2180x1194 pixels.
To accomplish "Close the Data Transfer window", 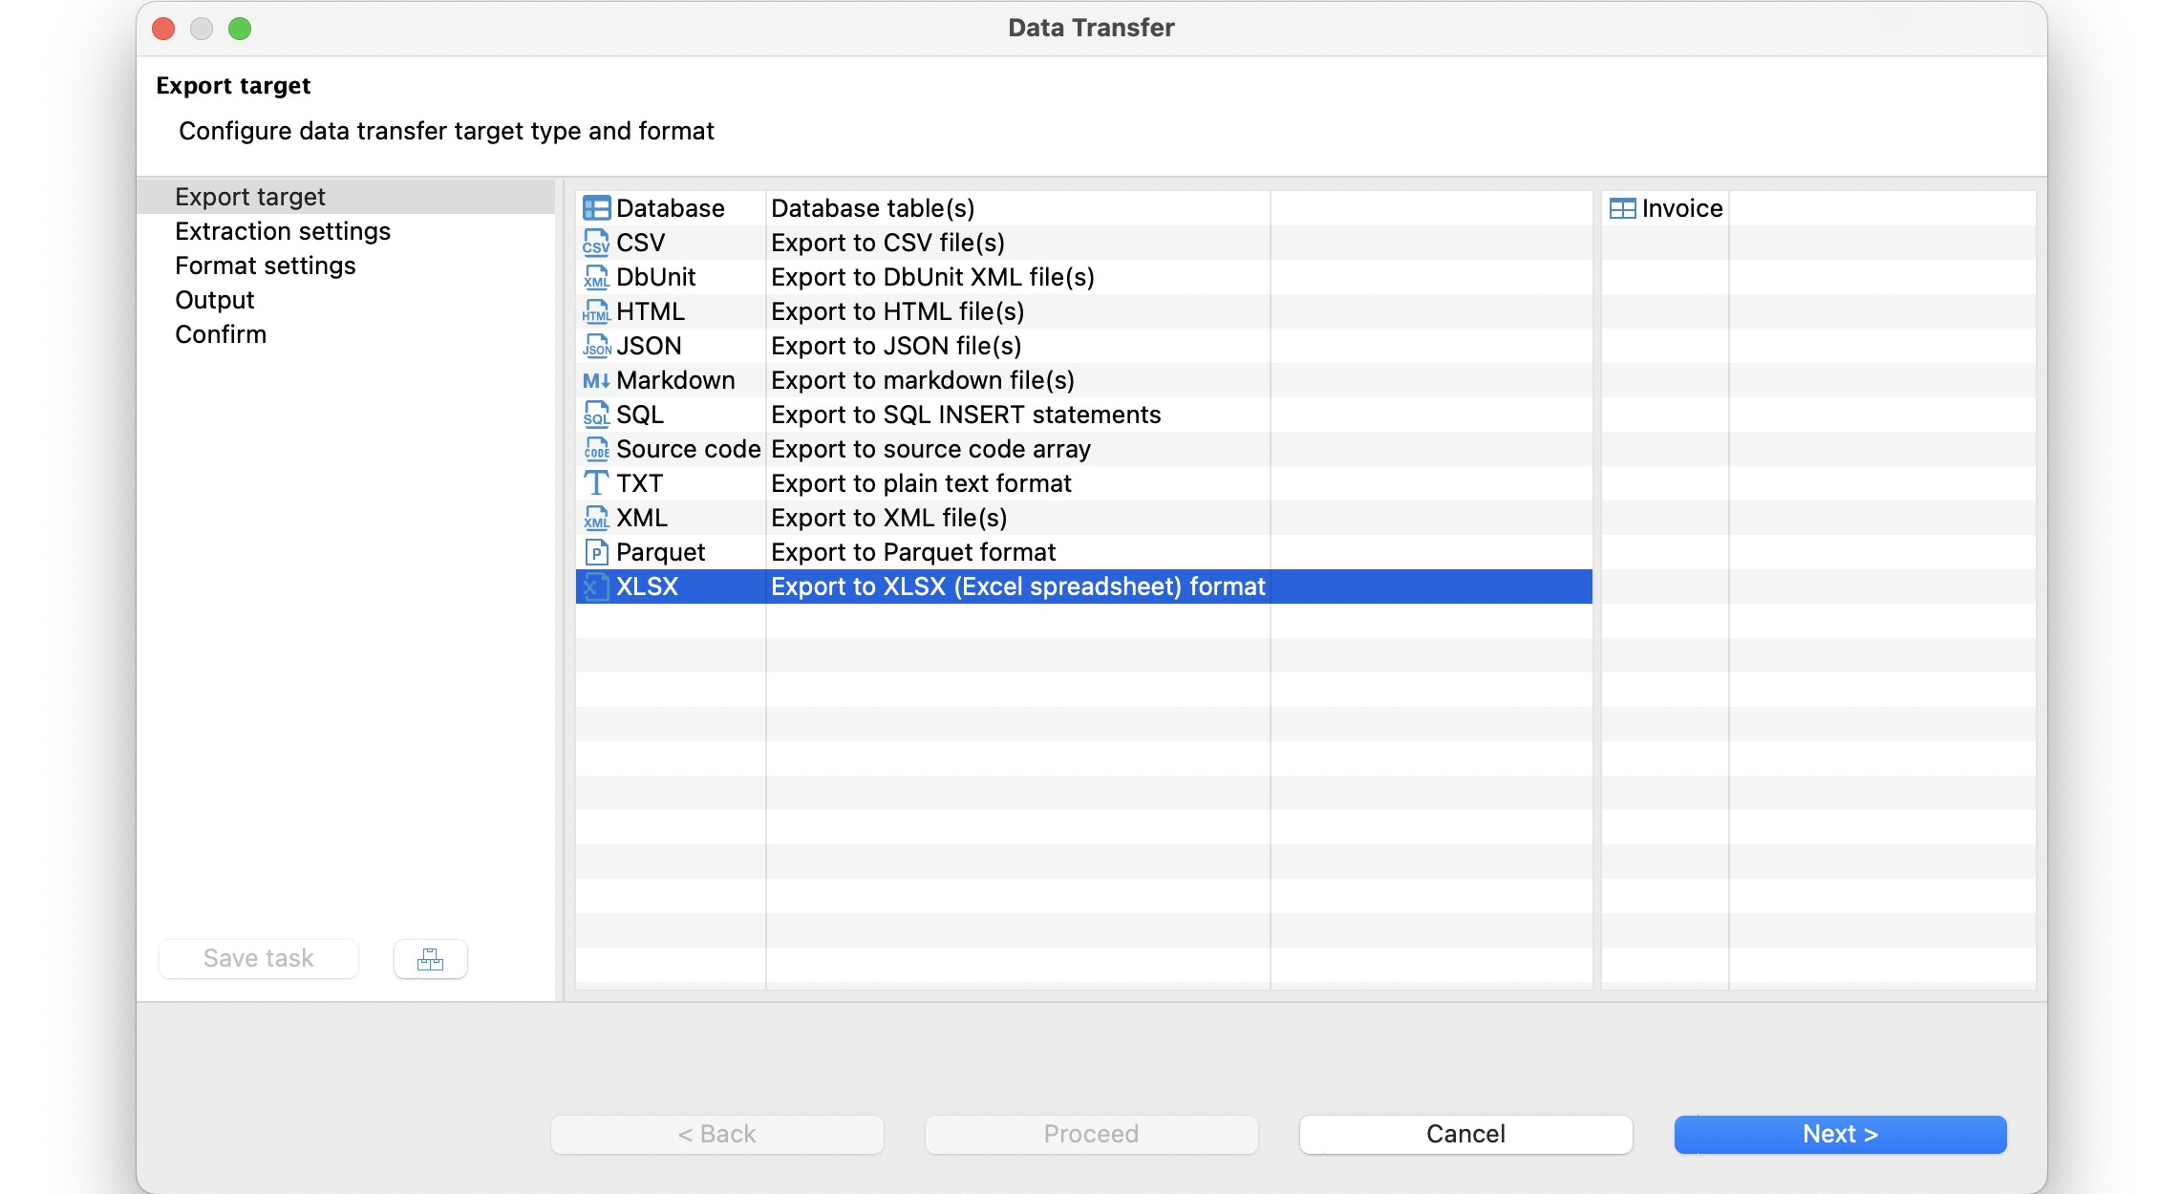I will (x=163, y=29).
